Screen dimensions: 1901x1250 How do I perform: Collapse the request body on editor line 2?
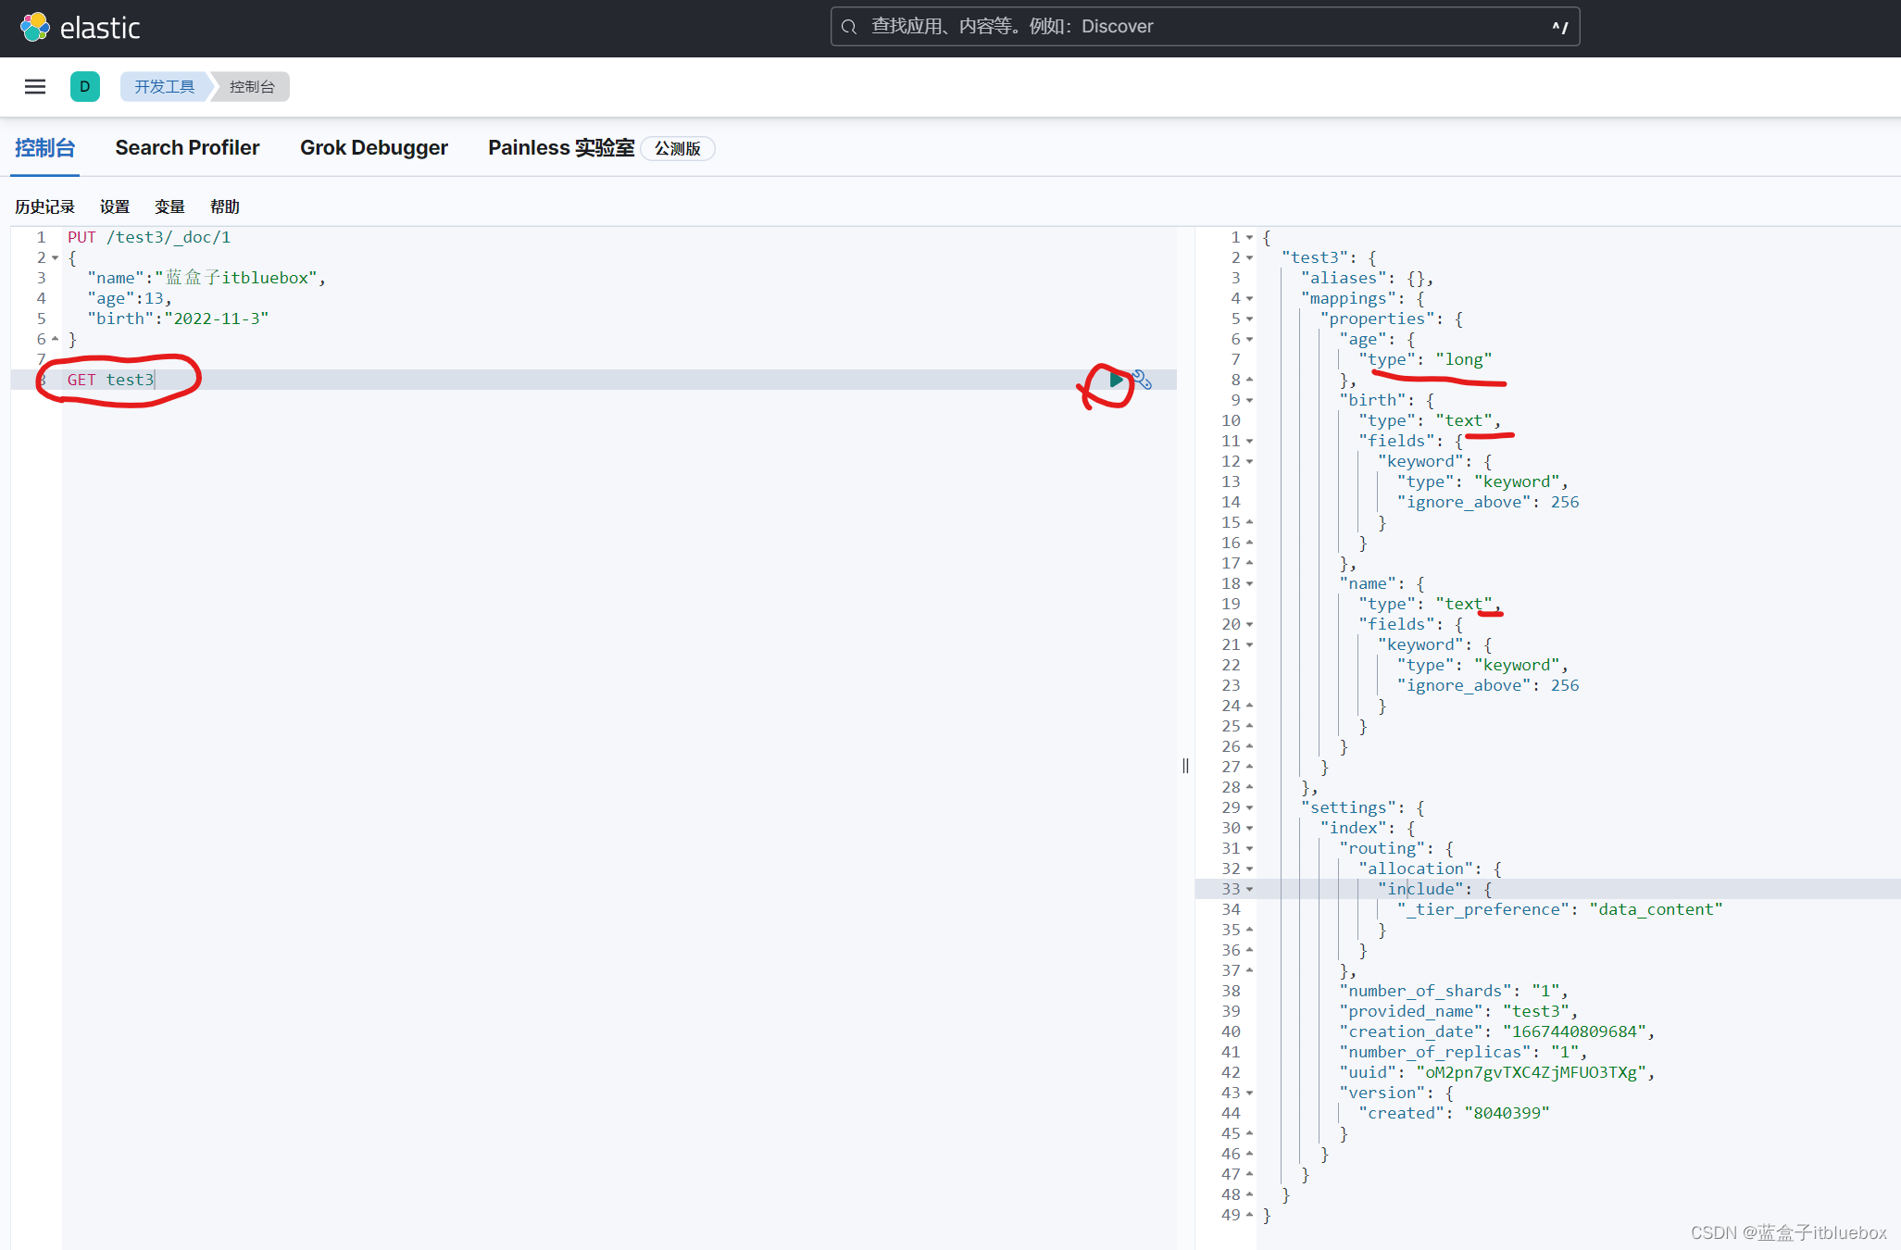[x=56, y=258]
